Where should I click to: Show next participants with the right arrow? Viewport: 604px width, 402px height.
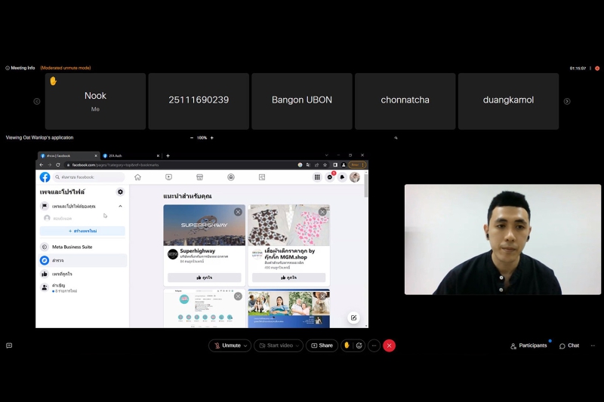coord(567,101)
